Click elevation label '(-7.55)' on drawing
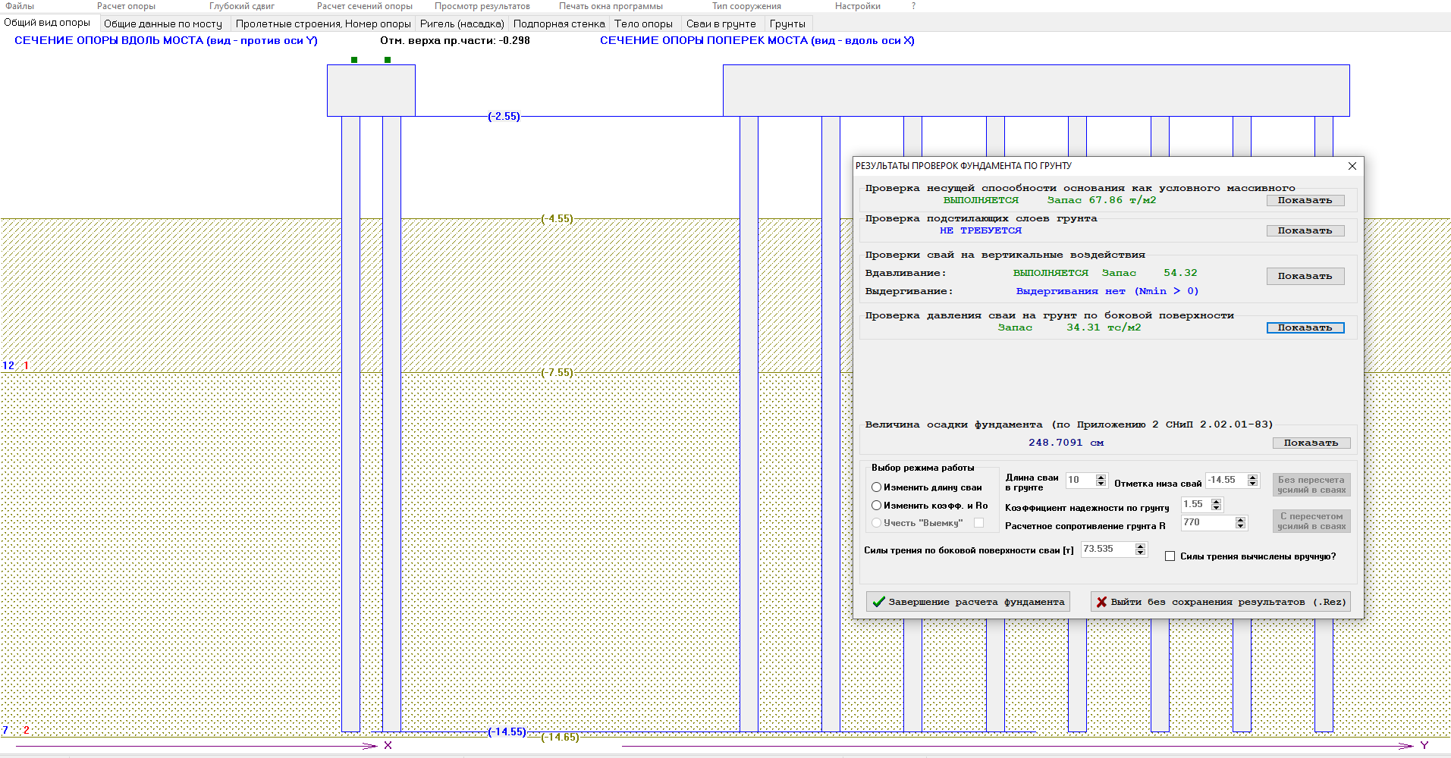This screenshot has width=1451, height=758. click(557, 372)
